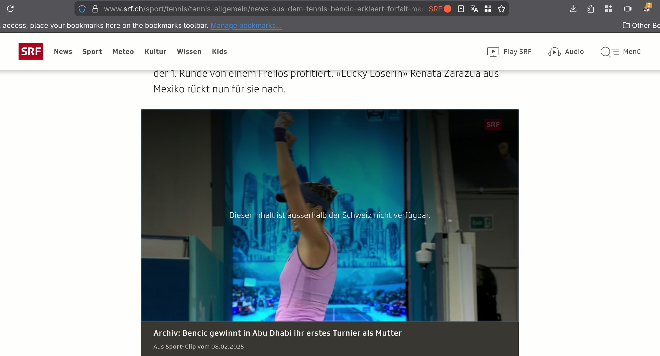
Task: Translate the page using the translate icon
Action: 474,9
